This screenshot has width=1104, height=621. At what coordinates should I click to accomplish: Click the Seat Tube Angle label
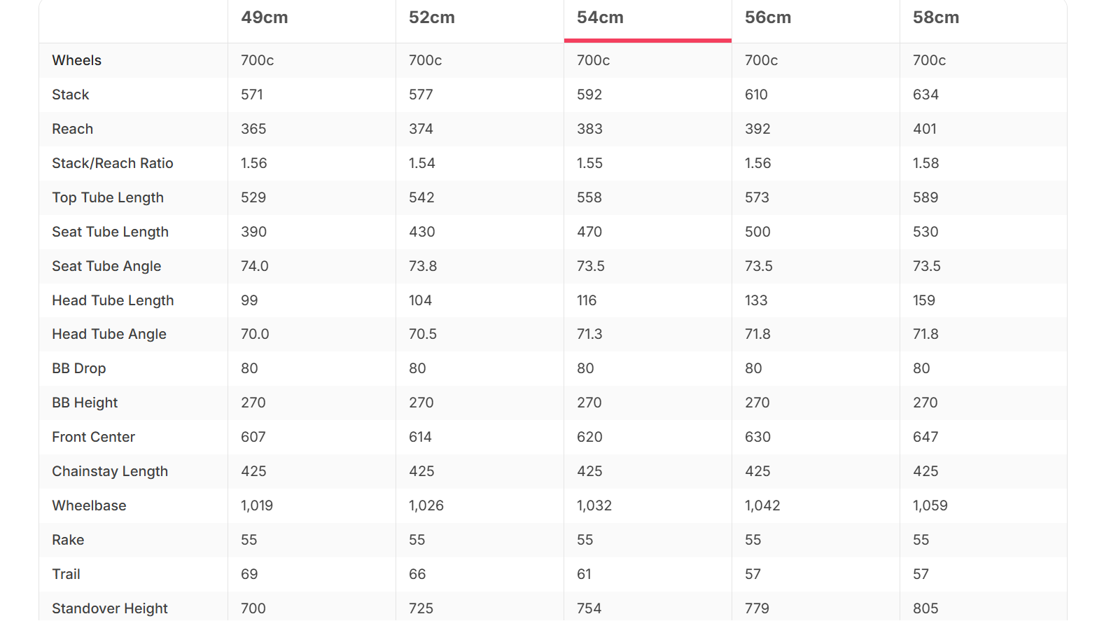(106, 266)
